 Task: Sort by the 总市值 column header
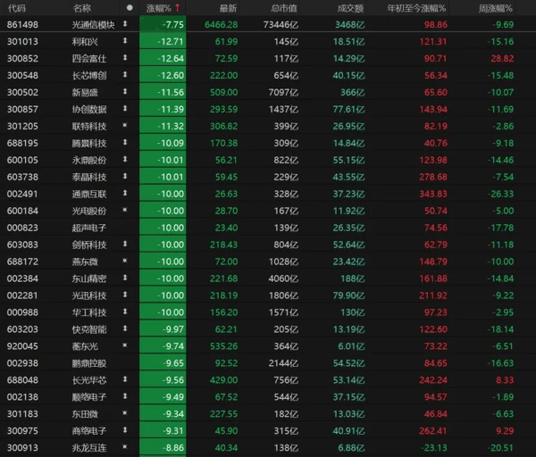[284, 8]
